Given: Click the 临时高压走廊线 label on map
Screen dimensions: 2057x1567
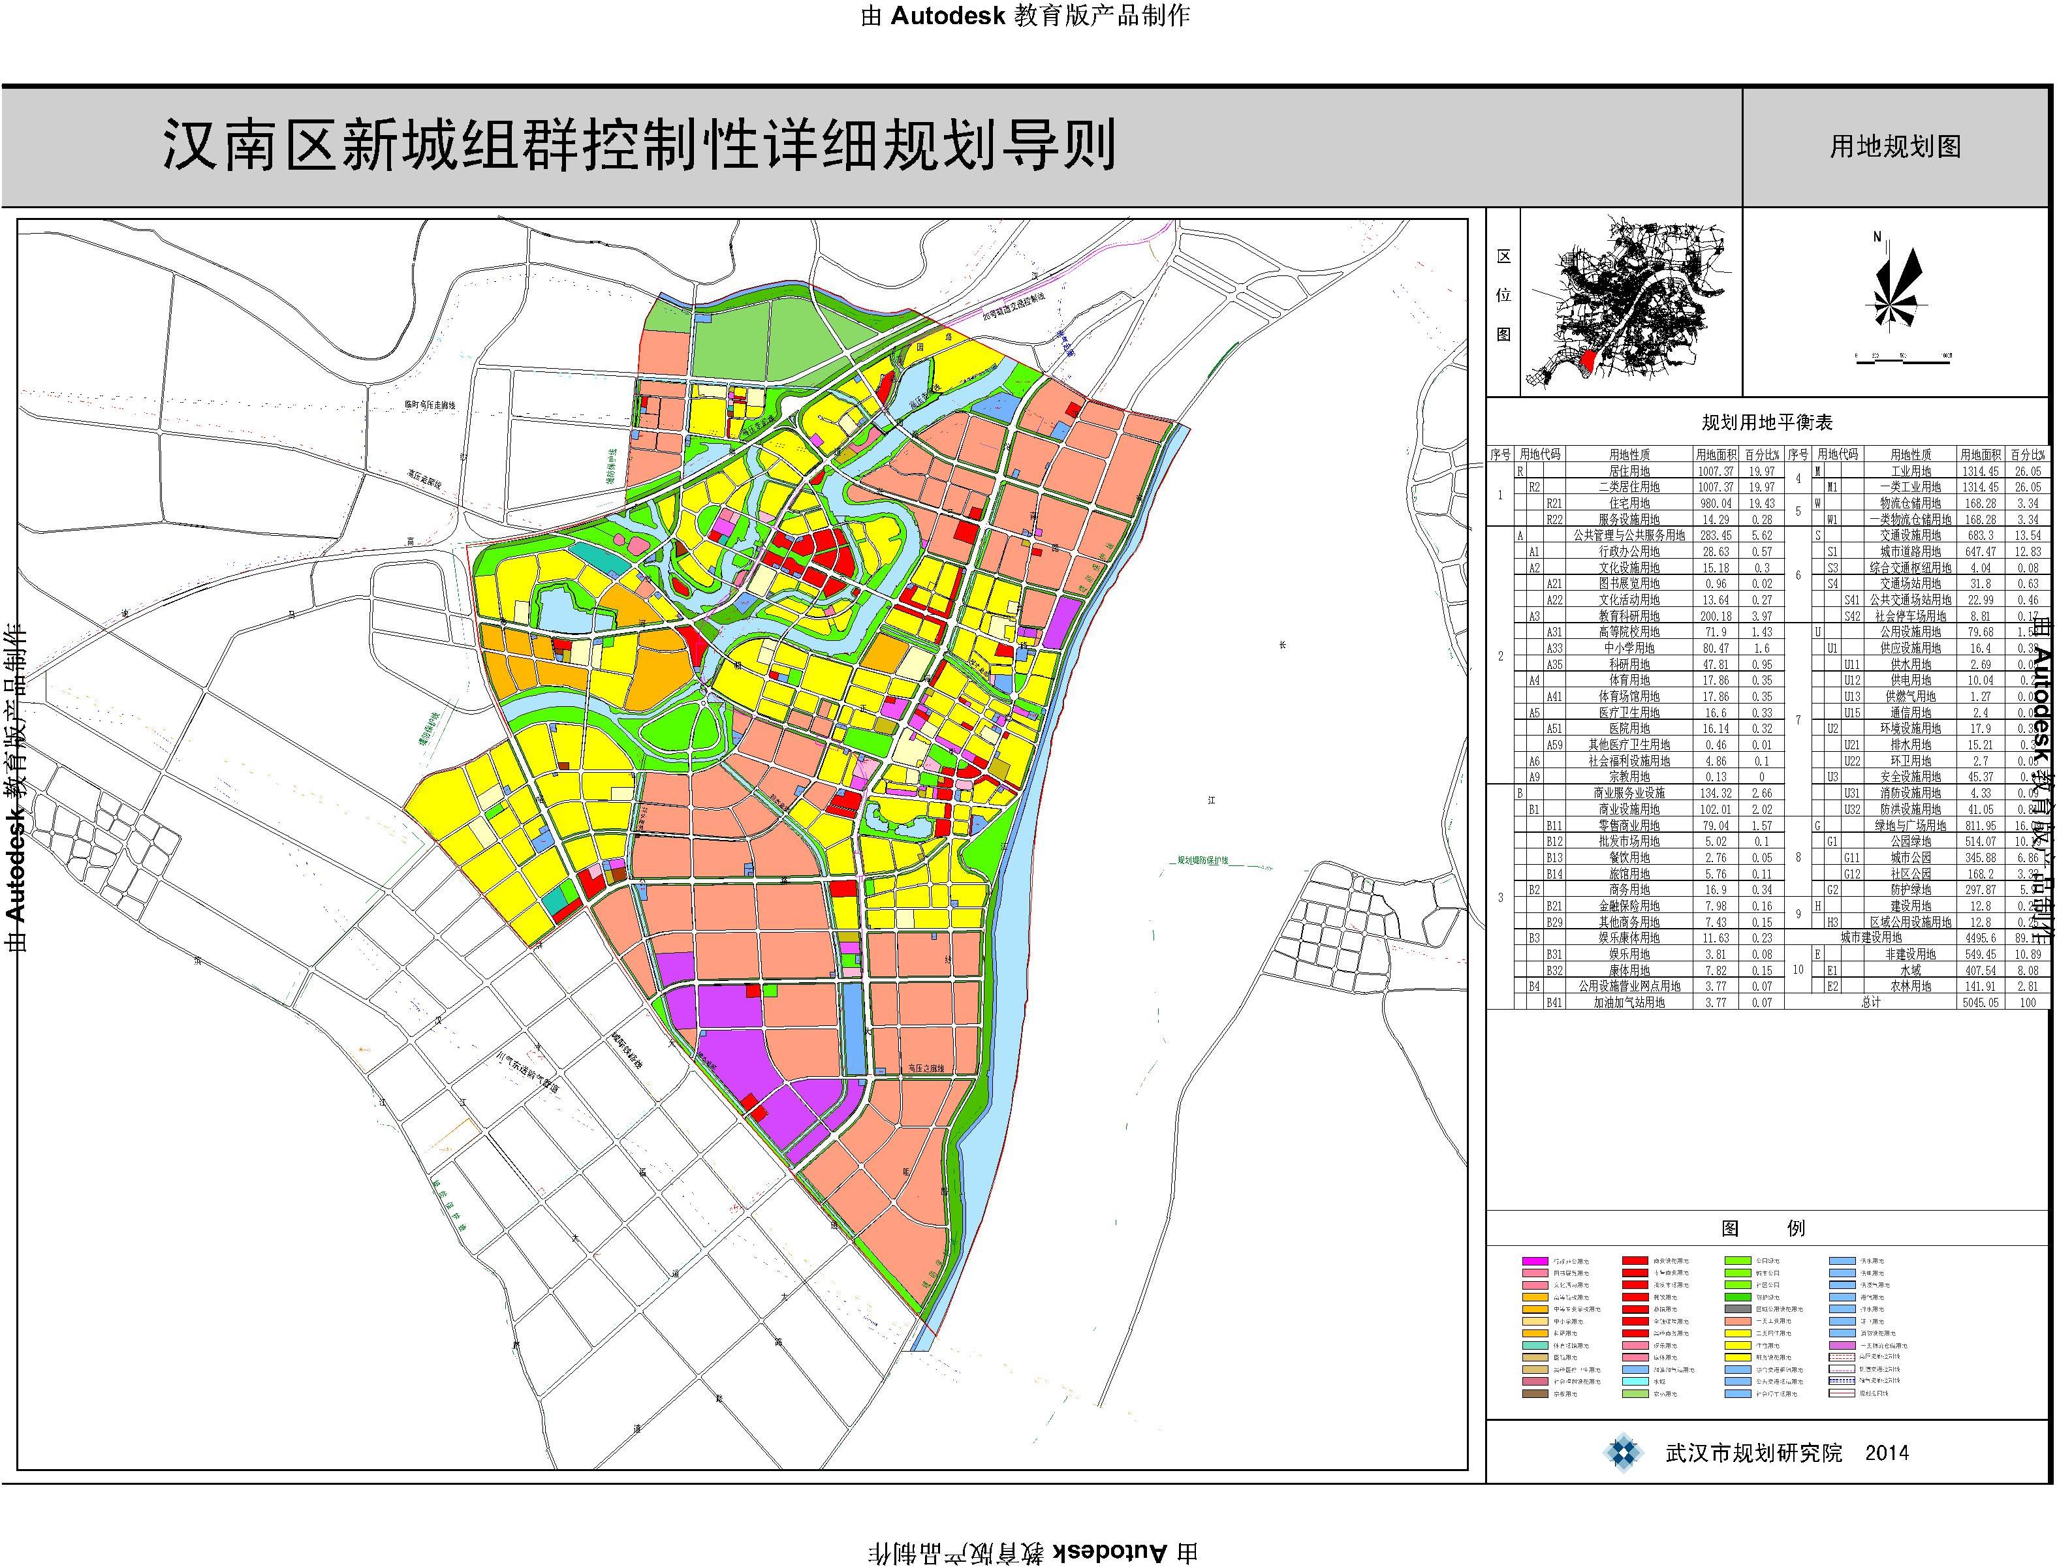Looking at the screenshot, I should [429, 405].
